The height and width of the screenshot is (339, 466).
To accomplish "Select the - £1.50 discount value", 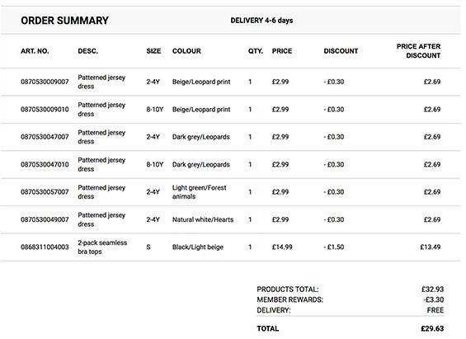I will (x=334, y=247).
